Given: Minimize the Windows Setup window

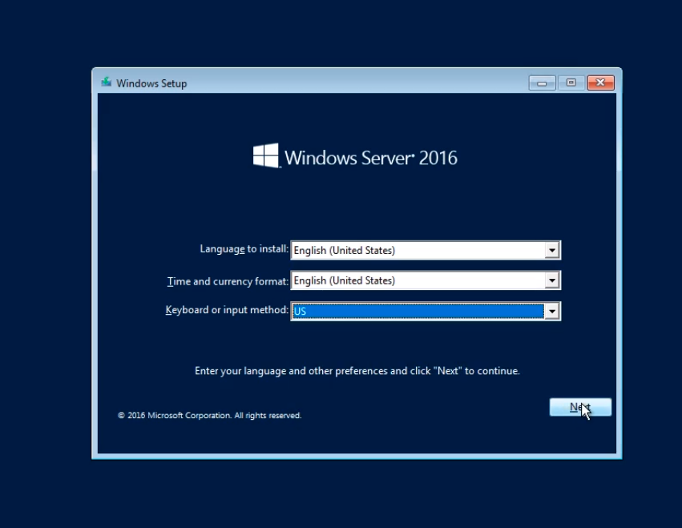Looking at the screenshot, I should pyautogui.click(x=542, y=83).
